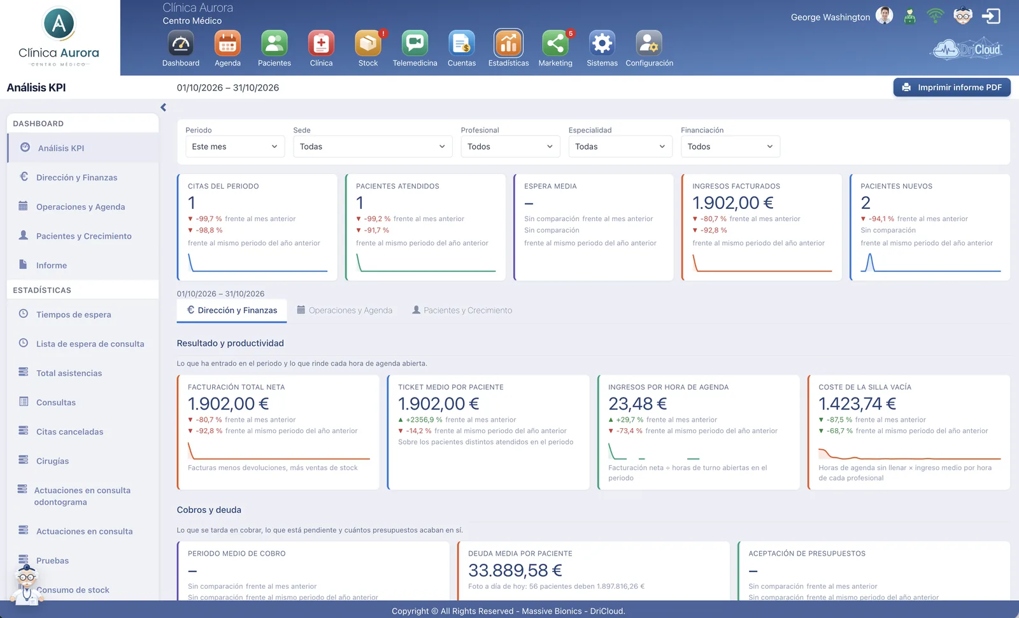This screenshot has height=618, width=1019.
Task: Open sidebar Pacientes y Crecimiento link
Action: click(x=83, y=236)
